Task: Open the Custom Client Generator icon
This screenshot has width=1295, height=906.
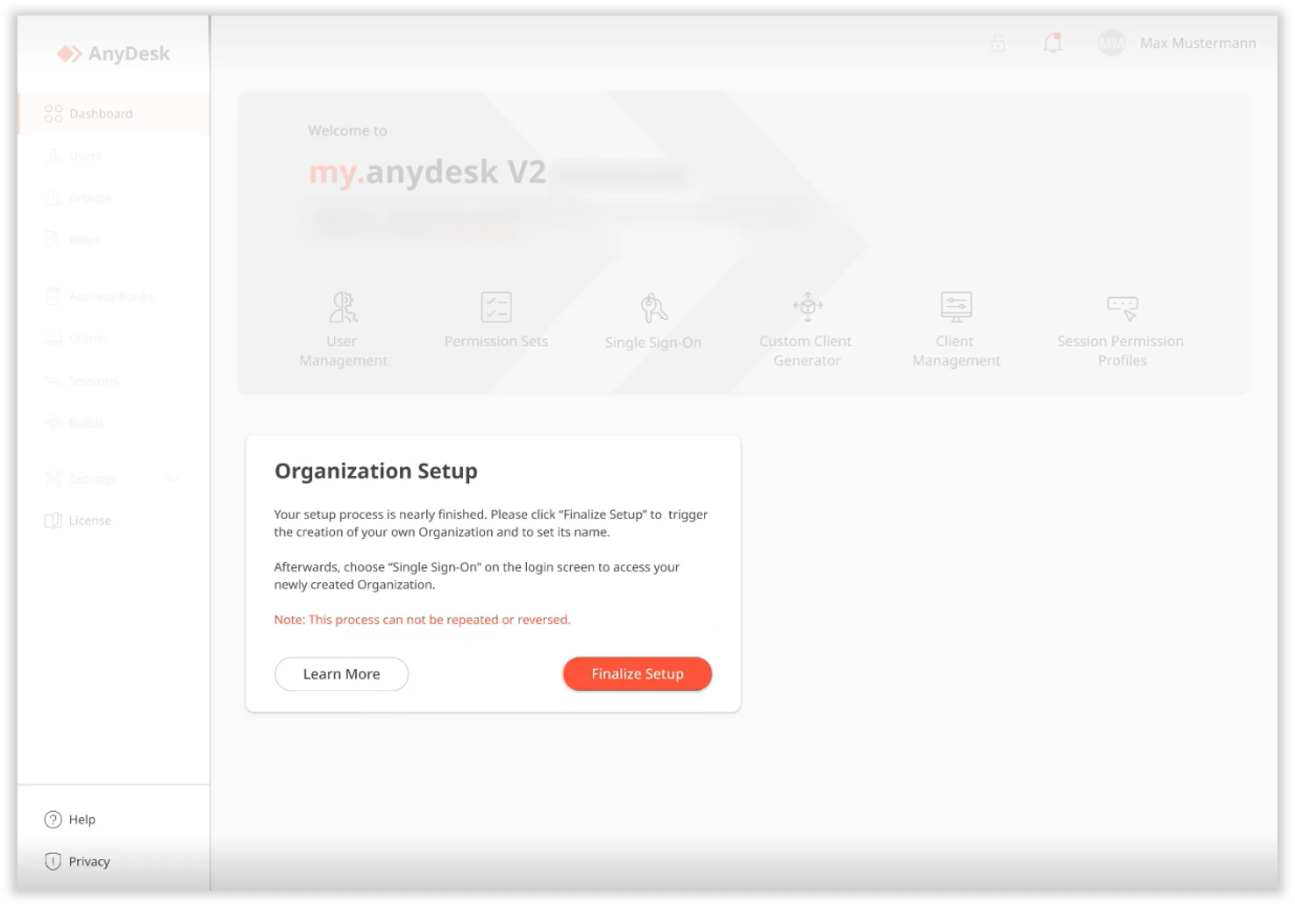Action: pyautogui.click(x=808, y=307)
